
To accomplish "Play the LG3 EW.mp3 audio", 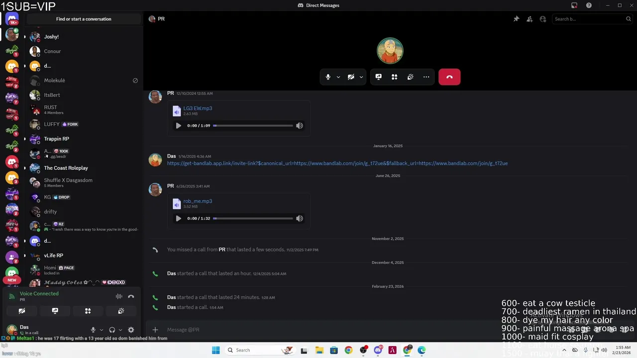I will 178,126.
